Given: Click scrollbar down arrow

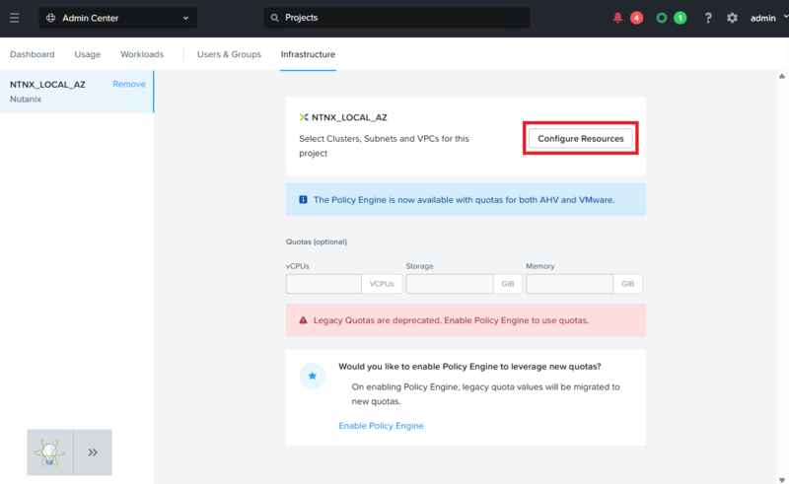Looking at the screenshot, I should [x=782, y=480].
